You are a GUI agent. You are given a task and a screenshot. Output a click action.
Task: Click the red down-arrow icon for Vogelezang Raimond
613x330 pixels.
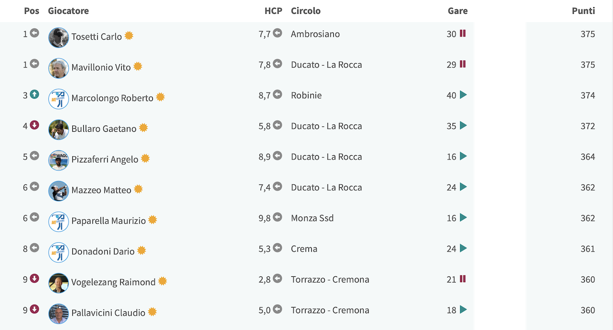tap(34, 278)
